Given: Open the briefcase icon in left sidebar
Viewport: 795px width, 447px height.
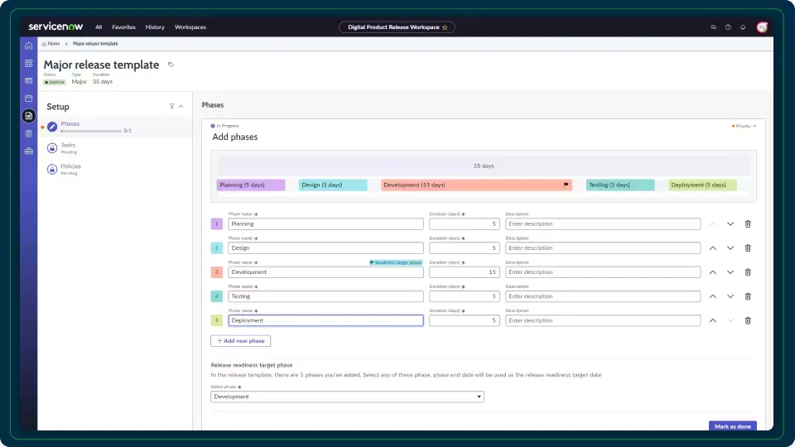Looking at the screenshot, I should point(29,151).
